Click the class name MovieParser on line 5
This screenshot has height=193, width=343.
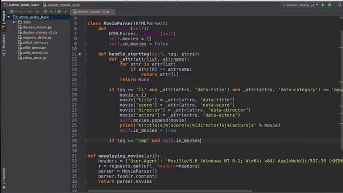(118, 24)
